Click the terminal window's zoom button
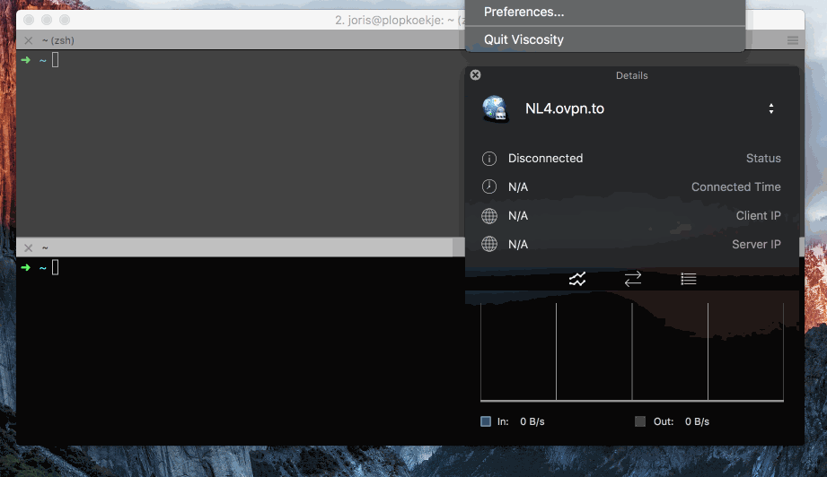This screenshot has width=827, height=477. (x=65, y=20)
